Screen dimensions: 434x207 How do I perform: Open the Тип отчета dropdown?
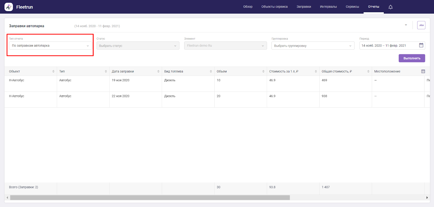(50, 46)
